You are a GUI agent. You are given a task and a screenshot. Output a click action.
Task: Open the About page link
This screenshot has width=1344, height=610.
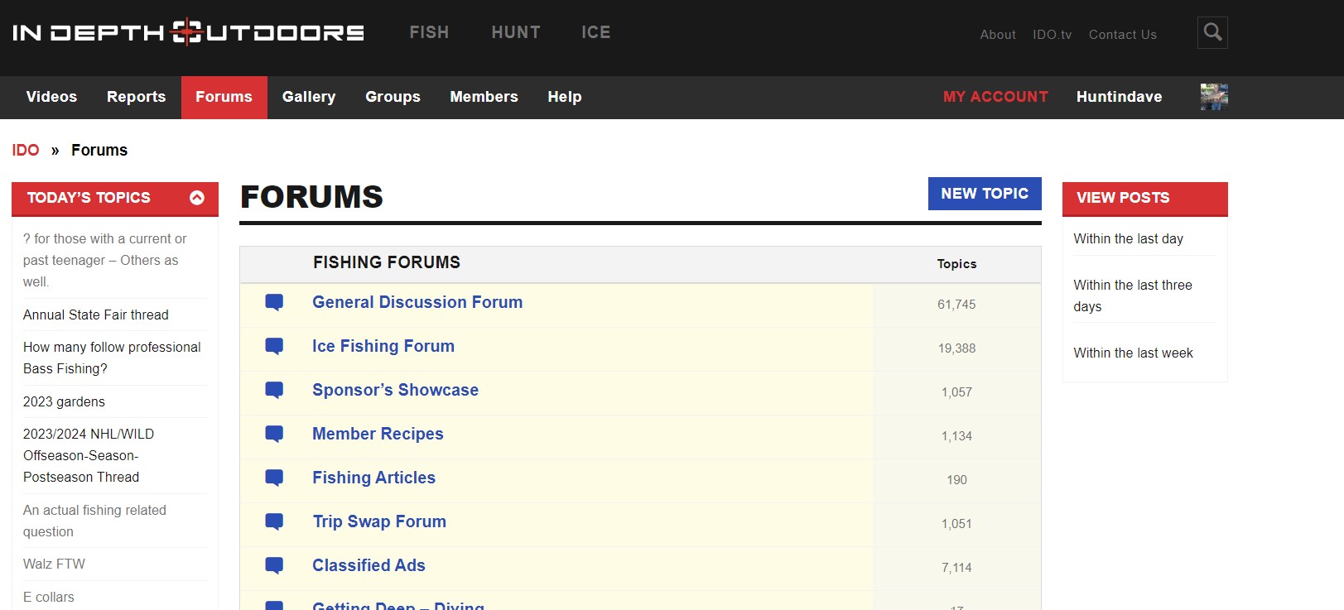tap(998, 35)
